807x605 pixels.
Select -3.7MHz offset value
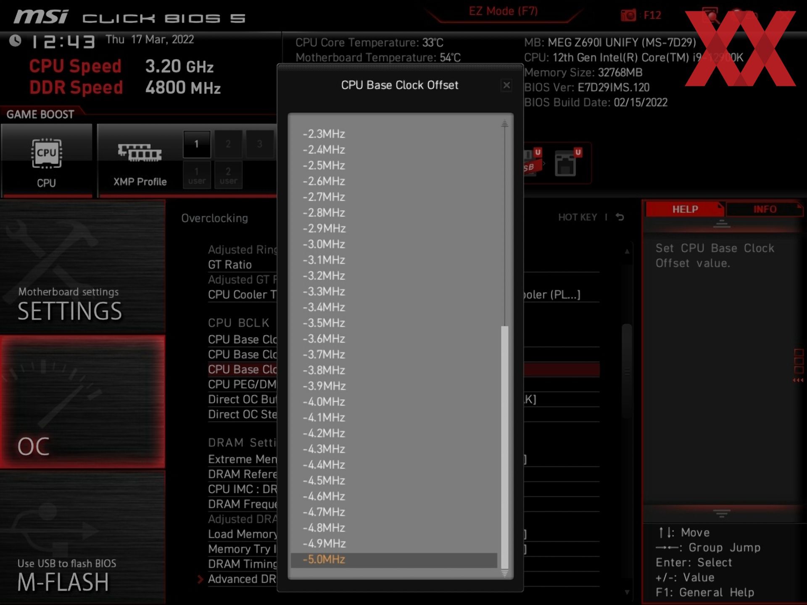[x=324, y=355]
